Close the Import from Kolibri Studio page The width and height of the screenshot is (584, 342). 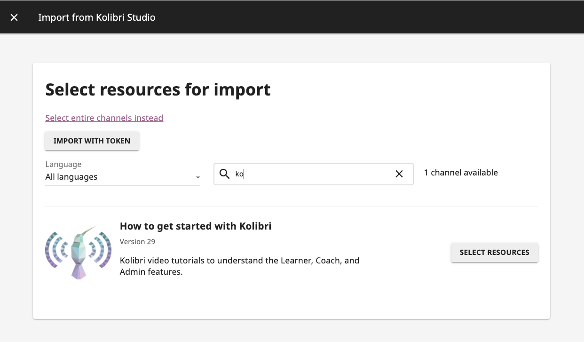[x=14, y=17]
